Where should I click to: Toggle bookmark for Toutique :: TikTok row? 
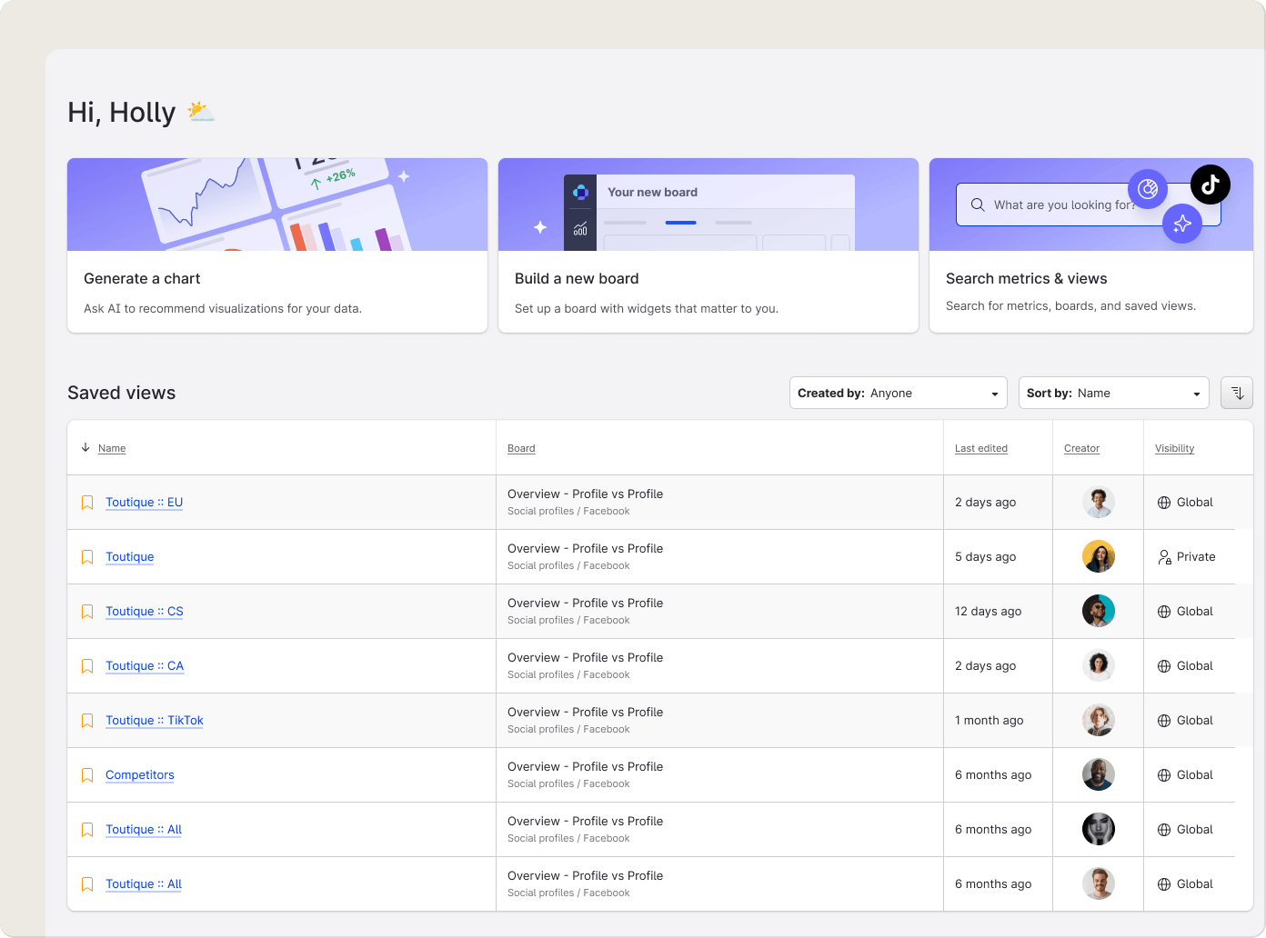(87, 721)
